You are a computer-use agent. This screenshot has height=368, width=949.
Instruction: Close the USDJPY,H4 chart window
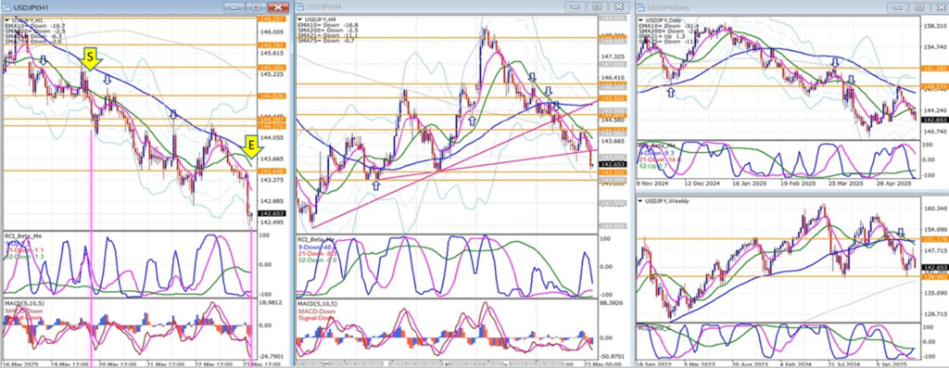618,6
